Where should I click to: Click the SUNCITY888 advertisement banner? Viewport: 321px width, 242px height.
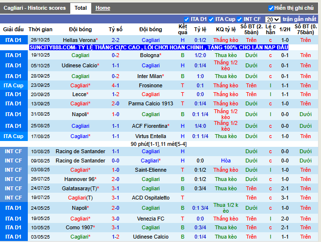pos(159,47)
